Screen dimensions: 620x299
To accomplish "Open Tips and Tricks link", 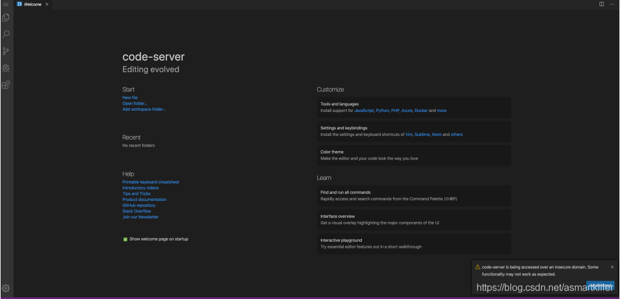I will (x=136, y=194).
